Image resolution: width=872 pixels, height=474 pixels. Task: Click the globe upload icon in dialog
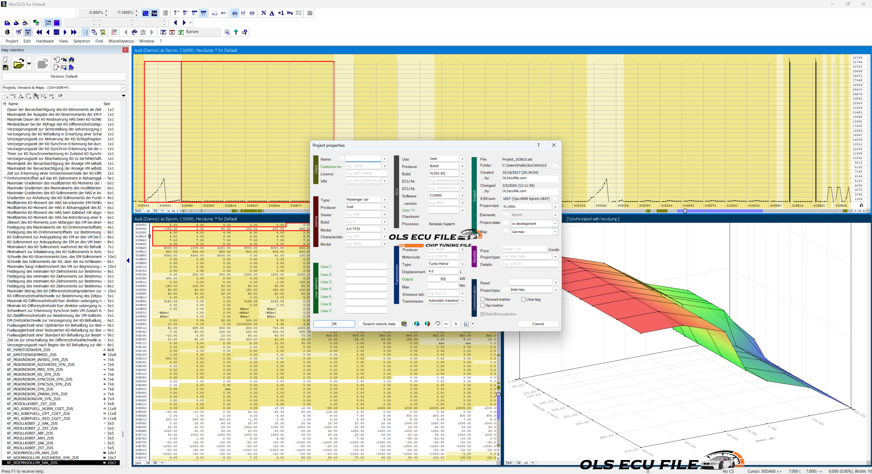427,324
